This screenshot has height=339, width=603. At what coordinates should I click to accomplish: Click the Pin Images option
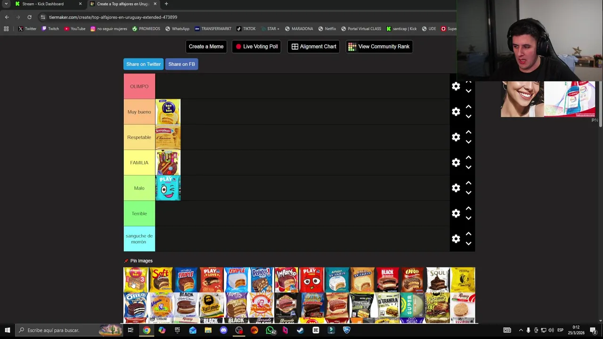point(138,261)
